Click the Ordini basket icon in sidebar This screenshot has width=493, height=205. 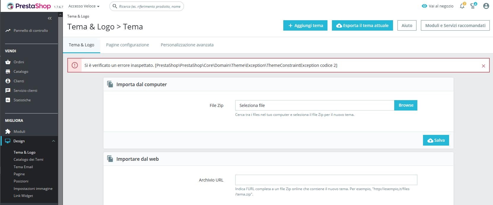8,62
